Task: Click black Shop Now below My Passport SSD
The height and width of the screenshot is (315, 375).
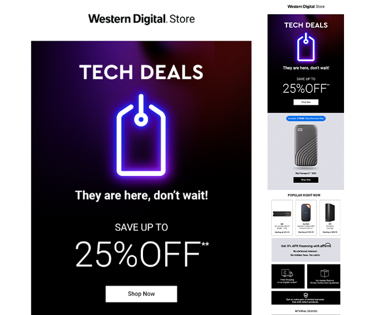Action: [306, 180]
